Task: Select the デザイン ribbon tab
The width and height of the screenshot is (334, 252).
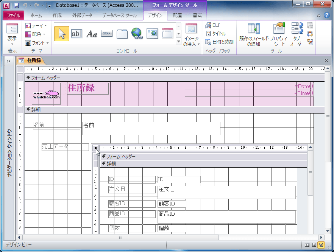Action: 155,15
